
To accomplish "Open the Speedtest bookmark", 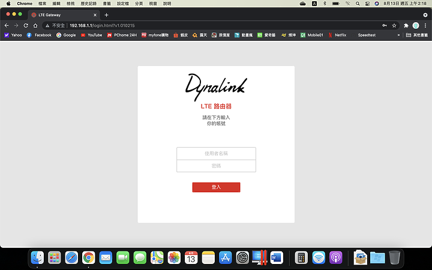I will click(364, 35).
